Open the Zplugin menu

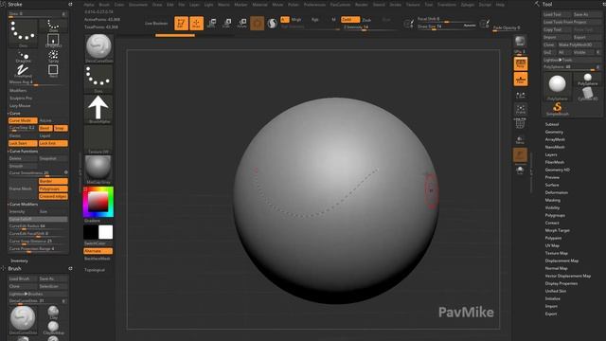pos(467,5)
